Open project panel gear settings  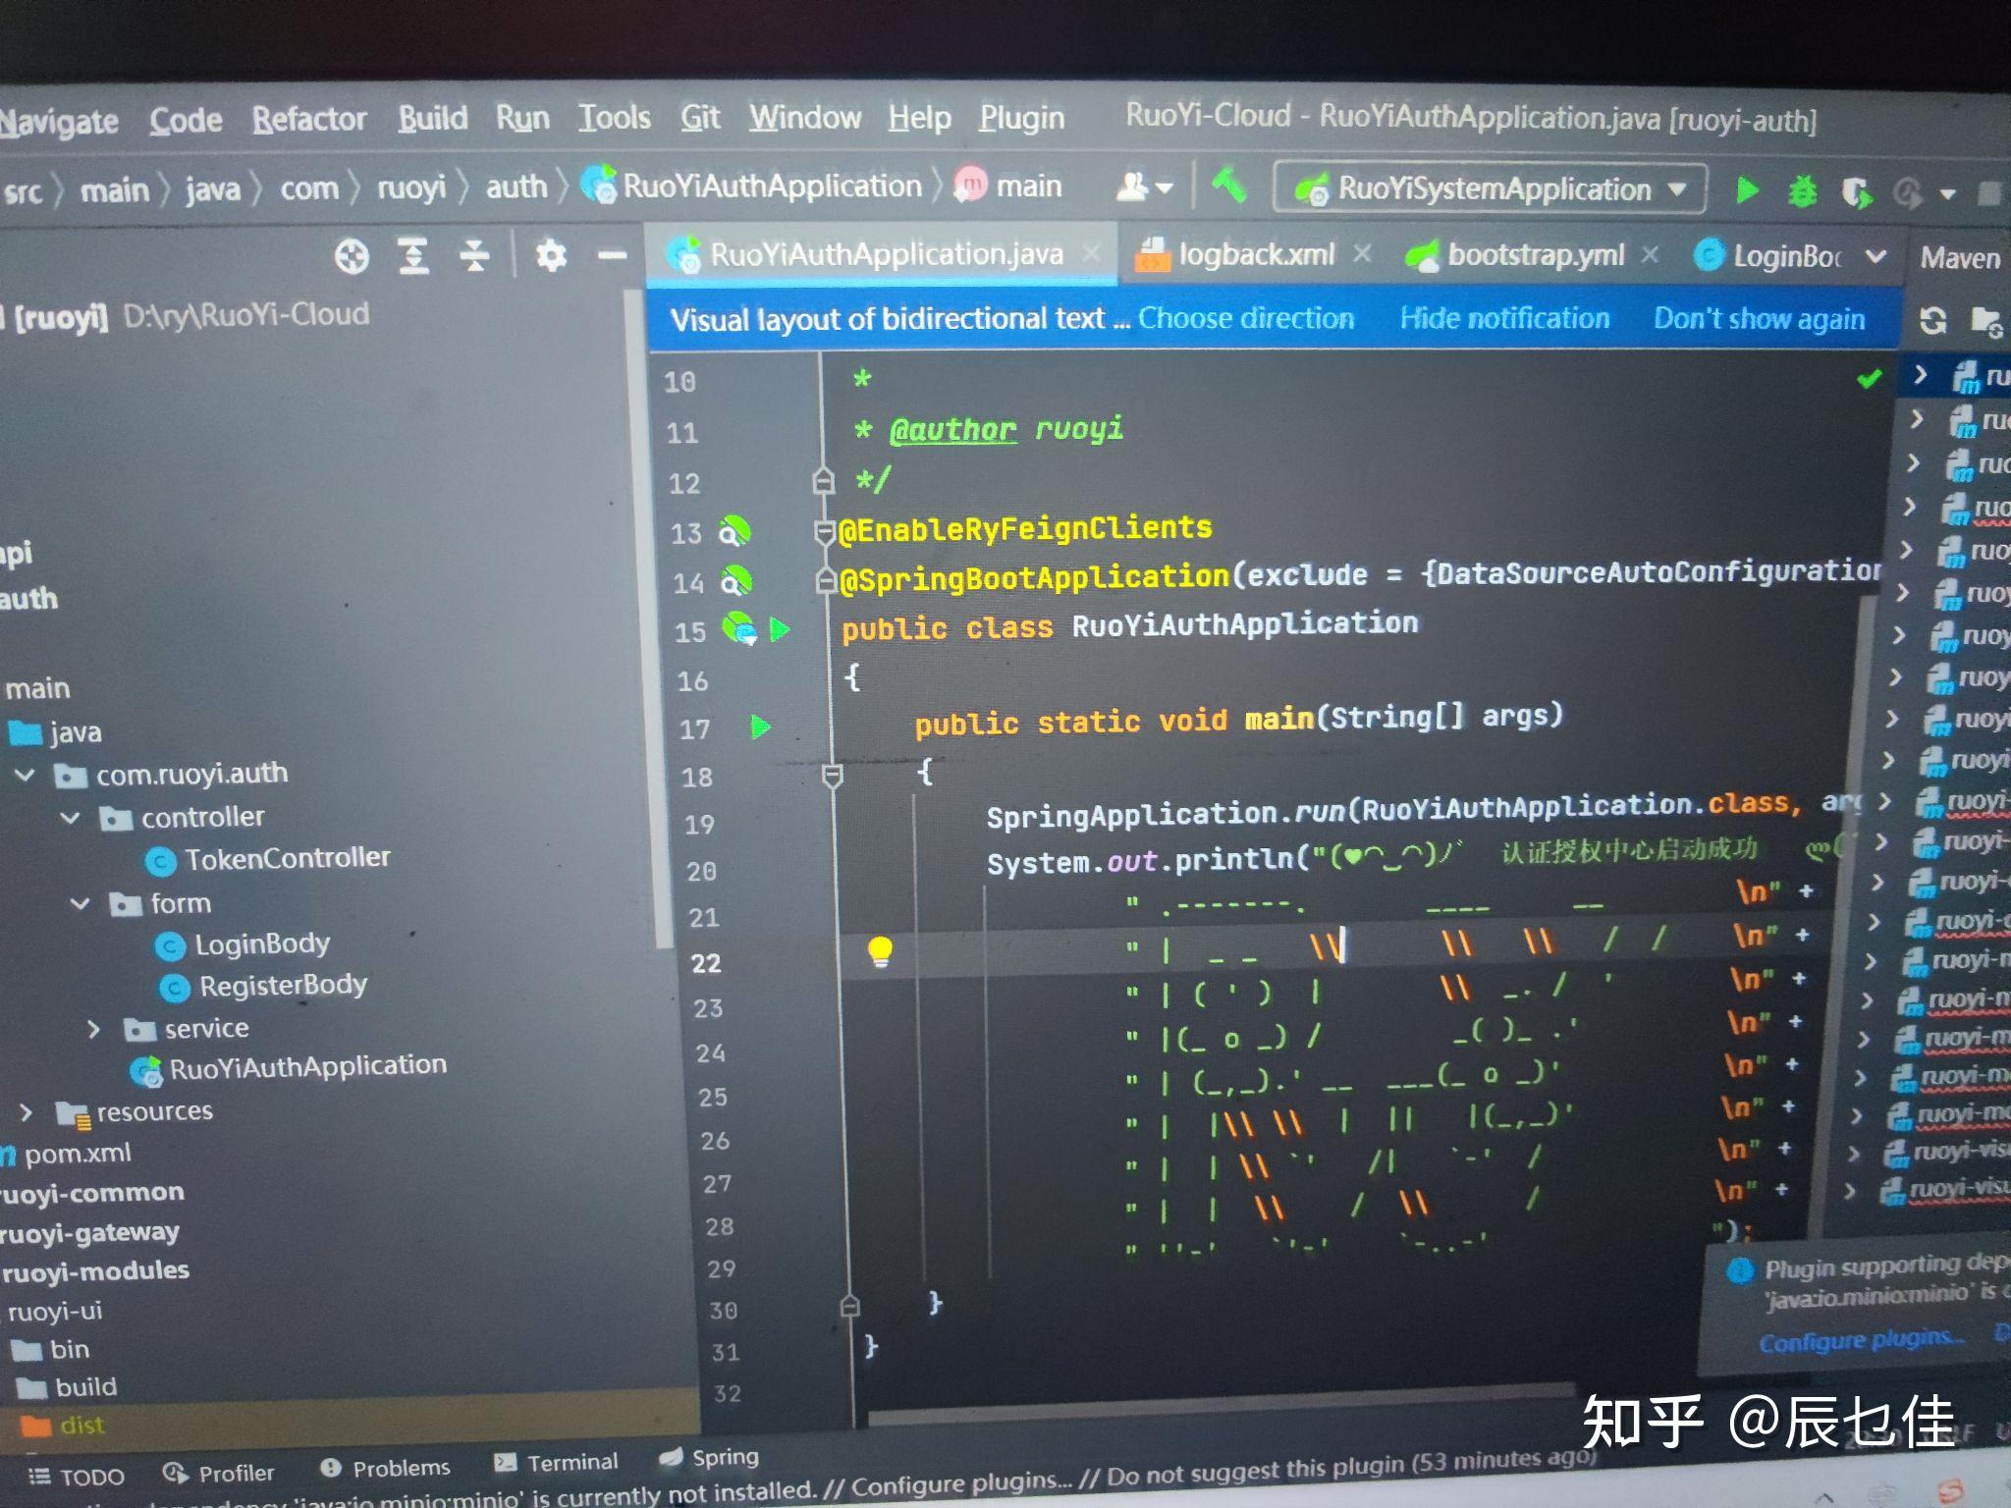[x=551, y=256]
